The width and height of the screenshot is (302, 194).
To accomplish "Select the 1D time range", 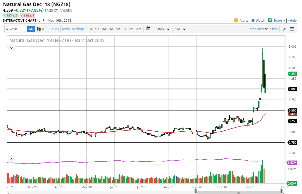I will click(x=90, y=29).
